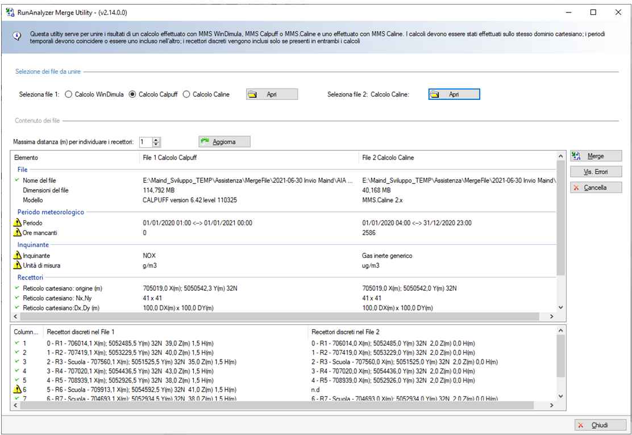This screenshot has width=632, height=435.
Task: Click the Elemento column header
Action: [x=75, y=157]
